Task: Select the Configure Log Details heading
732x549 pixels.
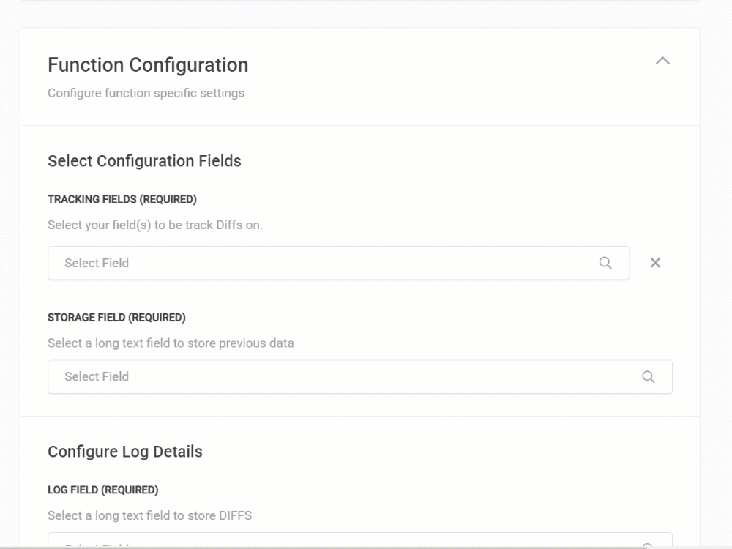Action: point(125,452)
